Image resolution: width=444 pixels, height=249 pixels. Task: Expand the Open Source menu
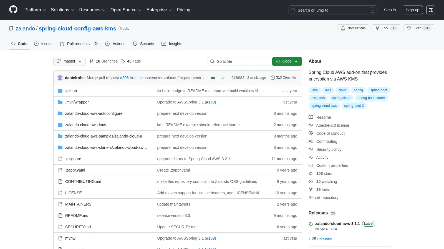tap(126, 10)
